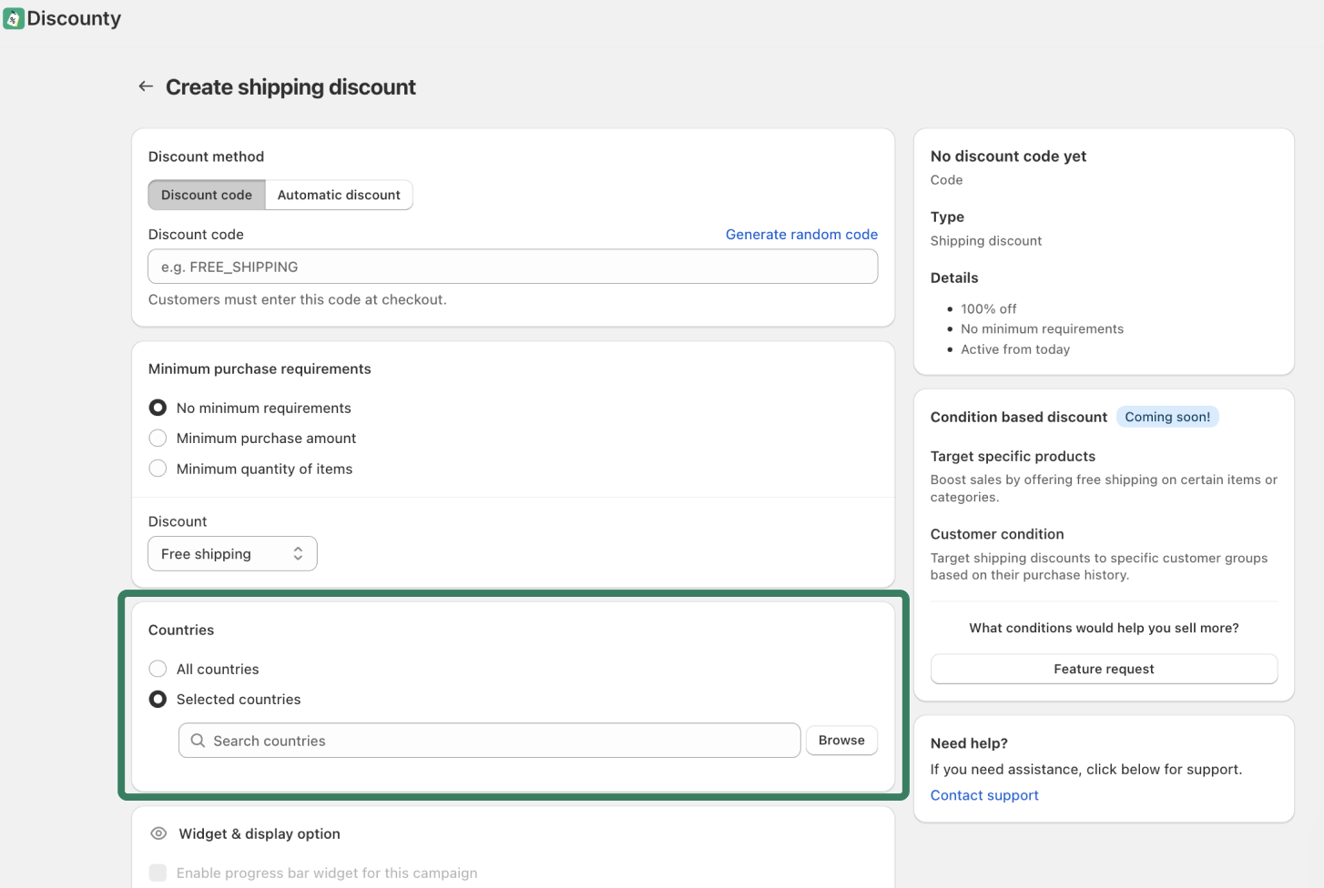Viewport: 1324px width, 888px height.
Task: Select All countries radio button
Action: 158,669
